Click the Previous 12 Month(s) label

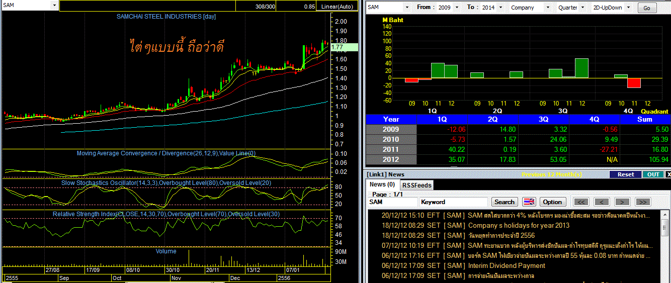[552, 174]
